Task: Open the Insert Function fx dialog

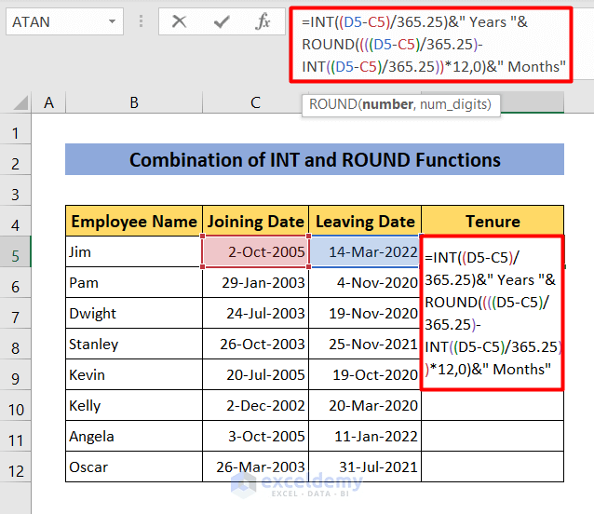Action: (263, 21)
